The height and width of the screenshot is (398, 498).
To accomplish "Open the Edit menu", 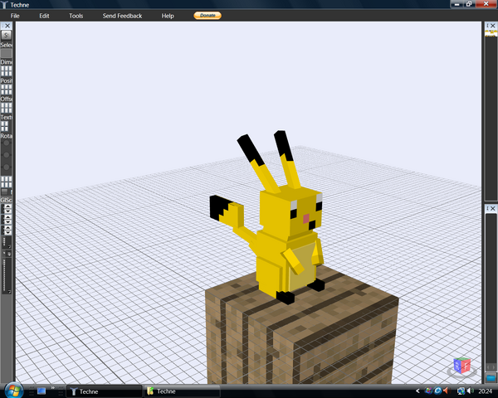I will [44, 16].
